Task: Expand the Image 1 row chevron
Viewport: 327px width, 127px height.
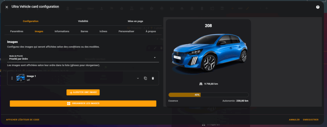Action: point(138,78)
